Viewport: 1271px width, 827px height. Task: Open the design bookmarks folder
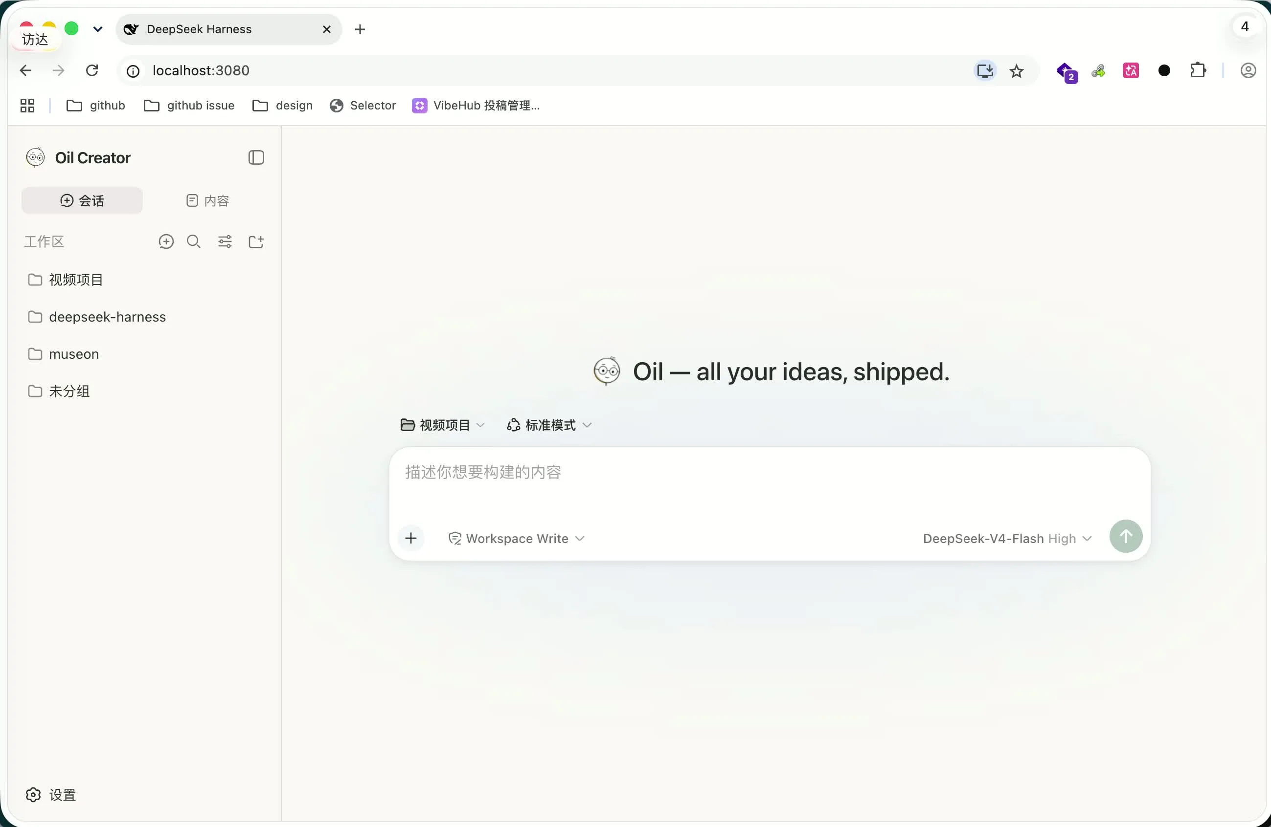[282, 106]
